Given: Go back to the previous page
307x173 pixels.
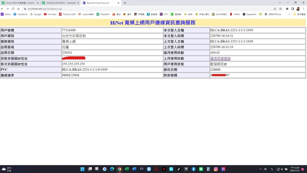Looking at the screenshot, I should click(2, 9).
